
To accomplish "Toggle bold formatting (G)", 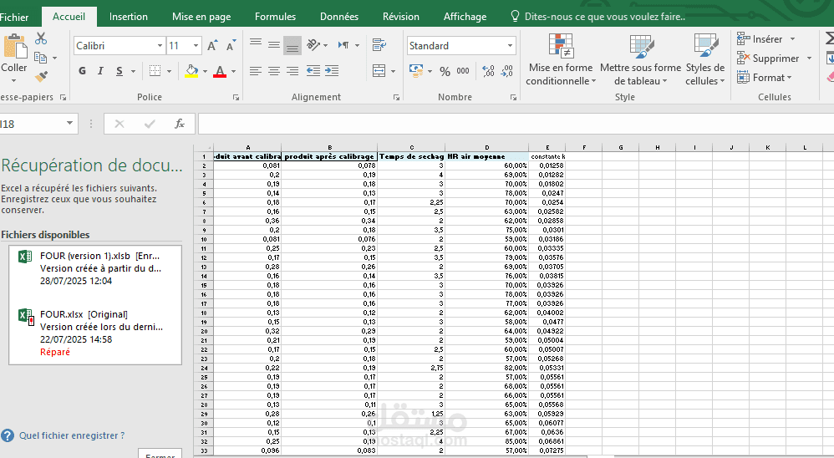I will 83,71.
